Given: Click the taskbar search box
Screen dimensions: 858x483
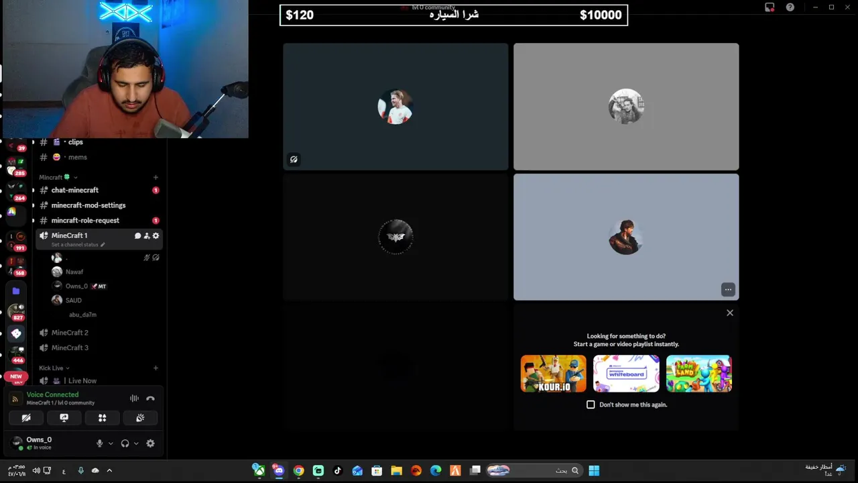Looking at the screenshot, I should (534, 471).
